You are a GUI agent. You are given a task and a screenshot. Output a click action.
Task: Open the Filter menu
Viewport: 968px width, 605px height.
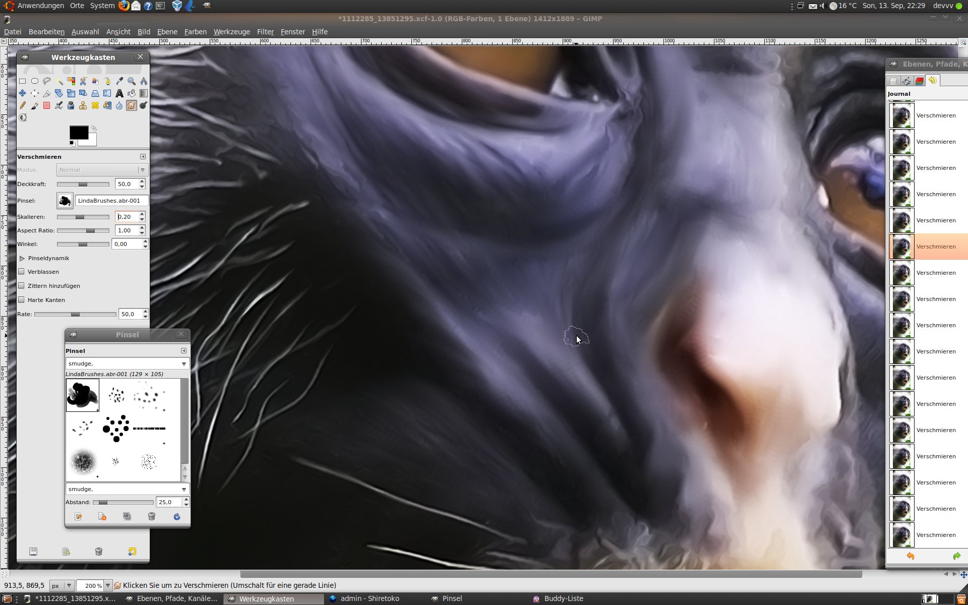[x=265, y=32]
